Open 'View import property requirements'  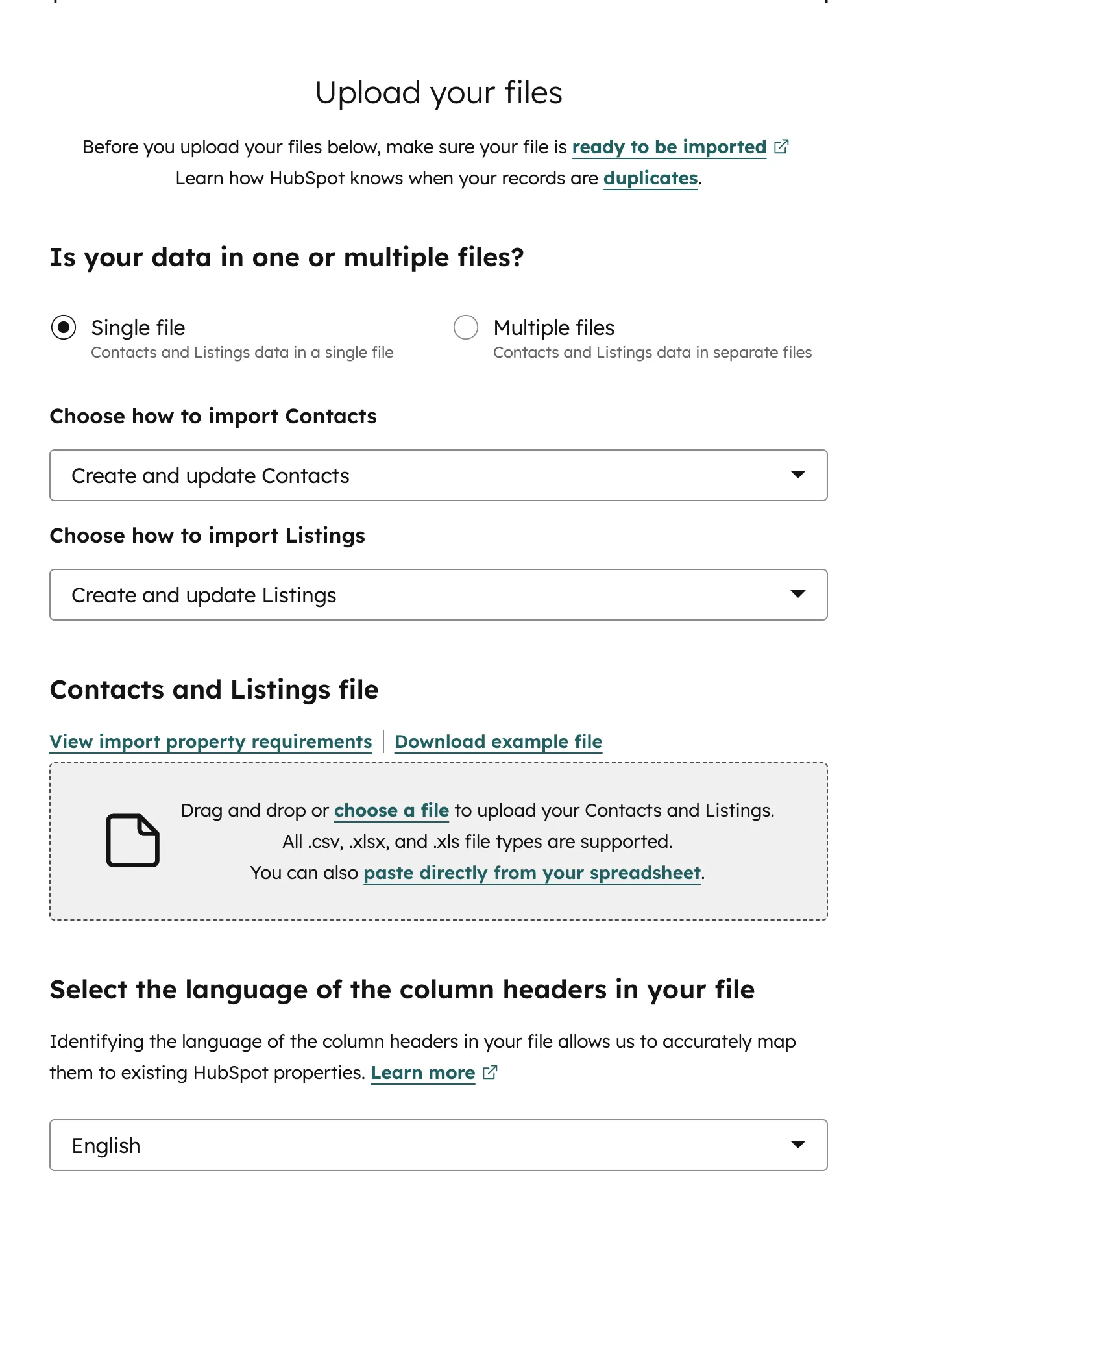(x=210, y=741)
